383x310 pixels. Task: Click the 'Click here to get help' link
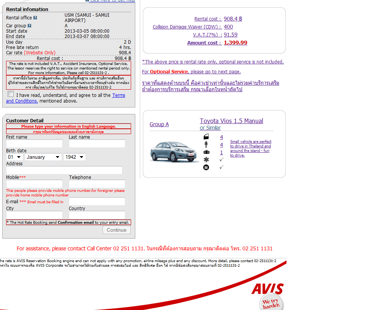pos(112,1)
